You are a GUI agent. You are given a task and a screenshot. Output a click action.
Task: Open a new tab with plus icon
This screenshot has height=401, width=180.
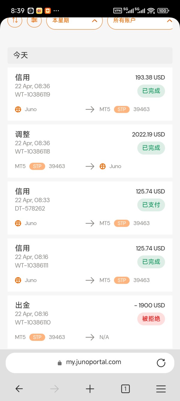click(90, 389)
